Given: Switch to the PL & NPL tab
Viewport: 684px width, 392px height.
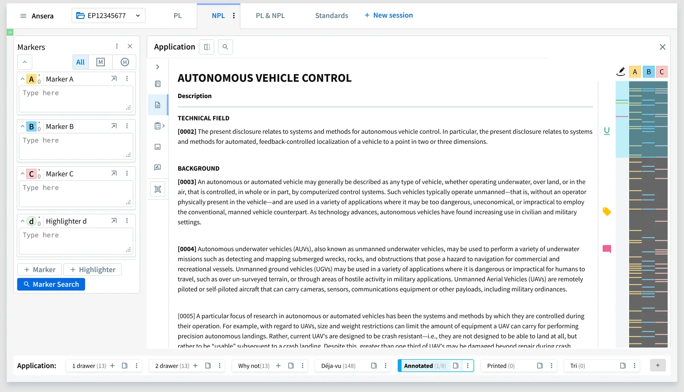Looking at the screenshot, I should (270, 16).
